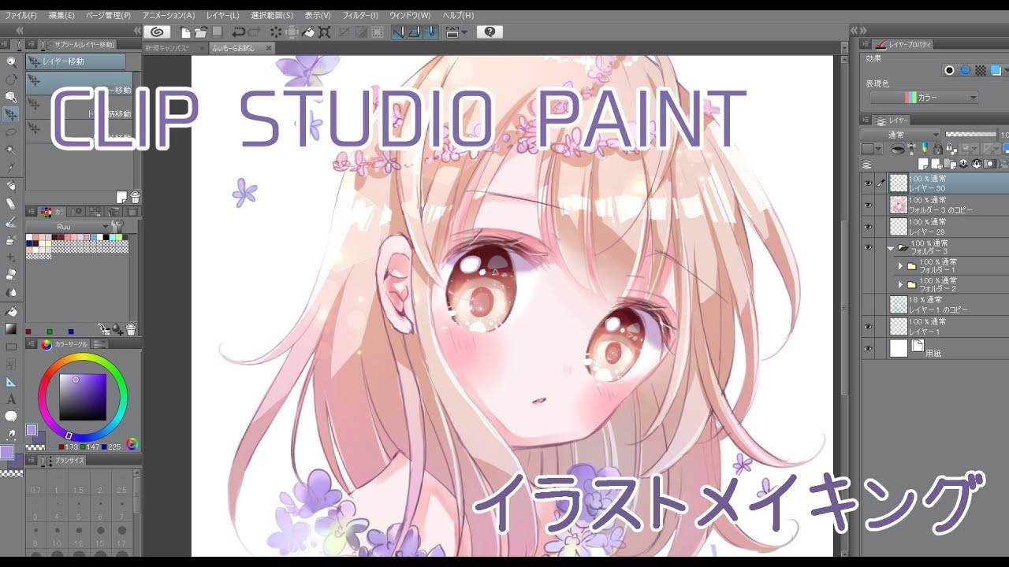Open the palette color dropdown in layers panel

click(872, 149)
